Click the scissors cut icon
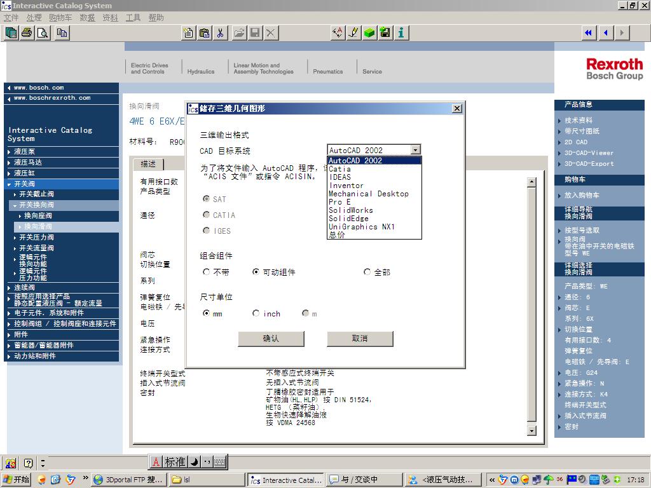Screen dimensions: 651x488 pos(220,33)
